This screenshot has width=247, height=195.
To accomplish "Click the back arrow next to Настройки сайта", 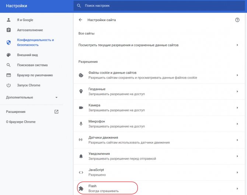I will 81,20.
